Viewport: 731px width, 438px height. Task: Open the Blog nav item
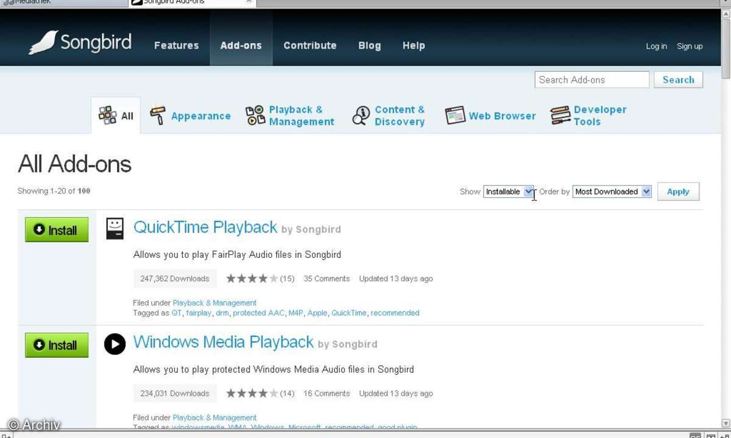pyautogui.click(x=369, y=46)
